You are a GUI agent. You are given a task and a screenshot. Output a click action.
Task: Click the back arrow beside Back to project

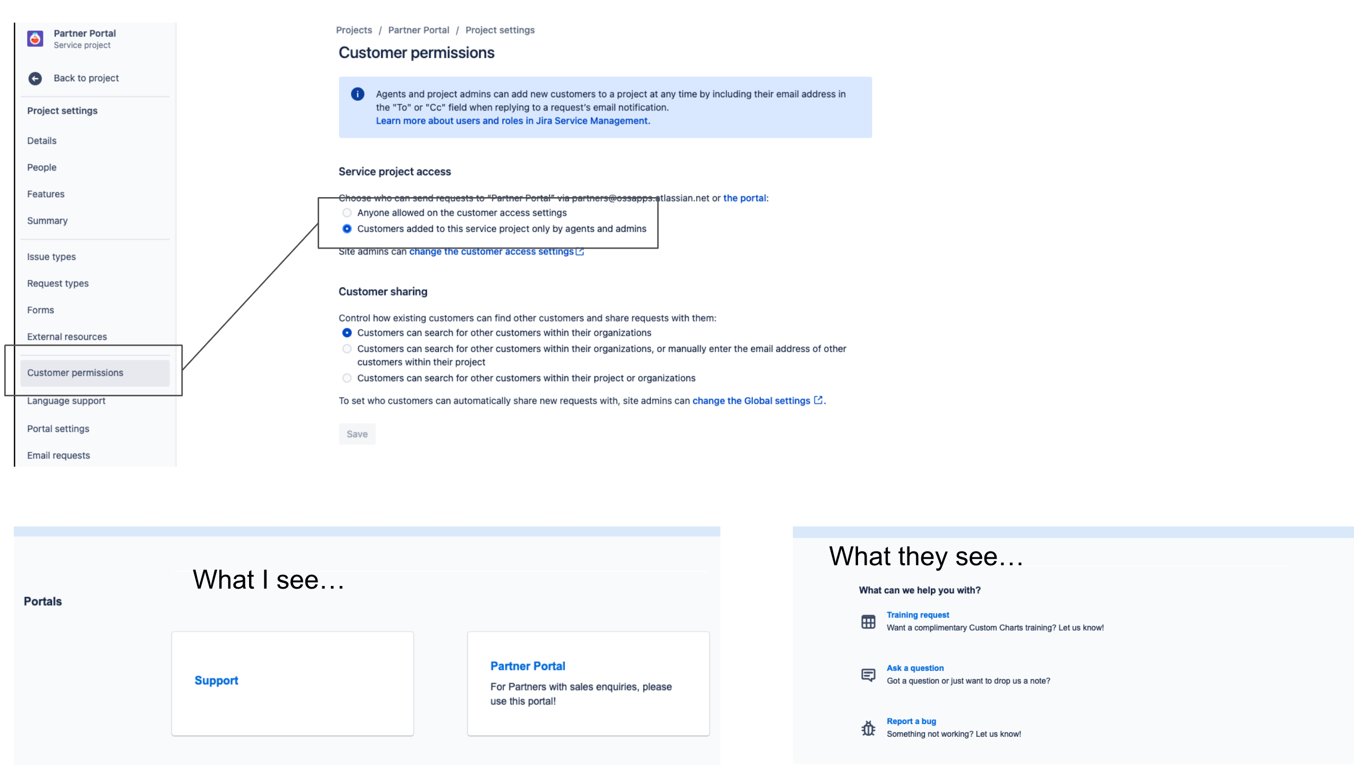(x=35, y=78)
